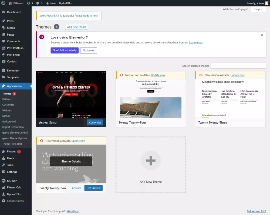270x215 pixels.
Task: Open gemo Element Control
Action: [x=15, y=132]
